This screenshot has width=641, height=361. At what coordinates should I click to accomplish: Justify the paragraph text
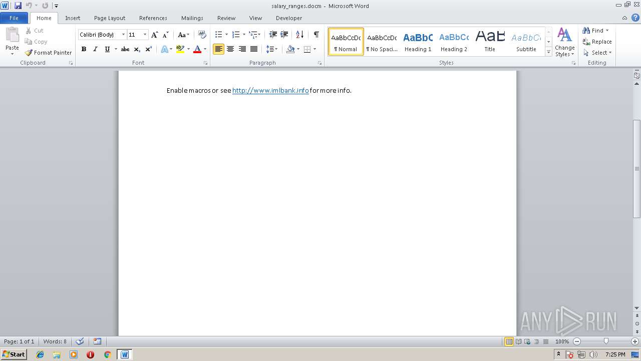point(254,49)
